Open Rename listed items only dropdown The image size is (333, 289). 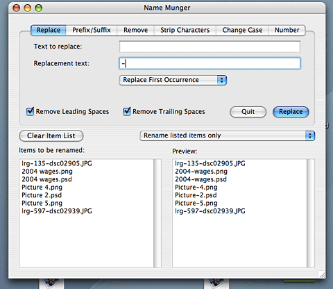[x=228, y=135]
